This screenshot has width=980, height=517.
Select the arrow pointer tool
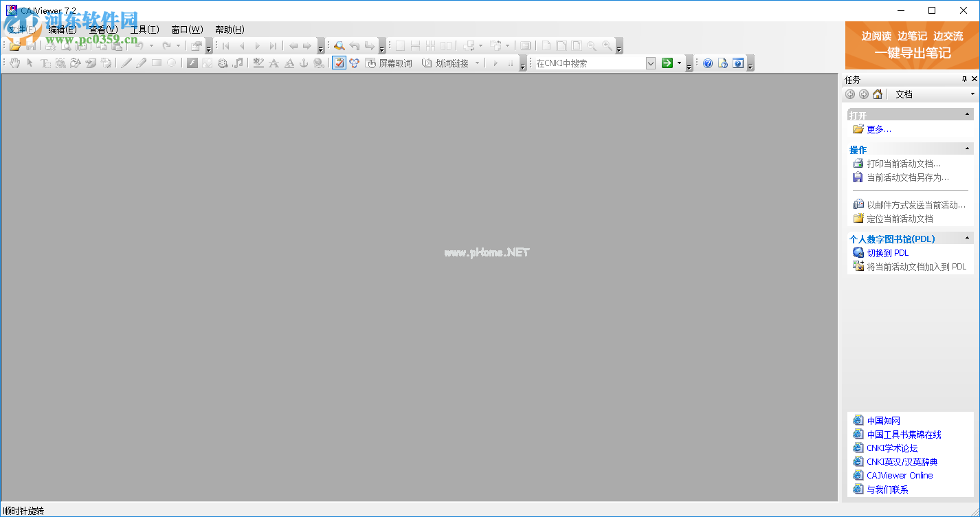coord(30,63)
